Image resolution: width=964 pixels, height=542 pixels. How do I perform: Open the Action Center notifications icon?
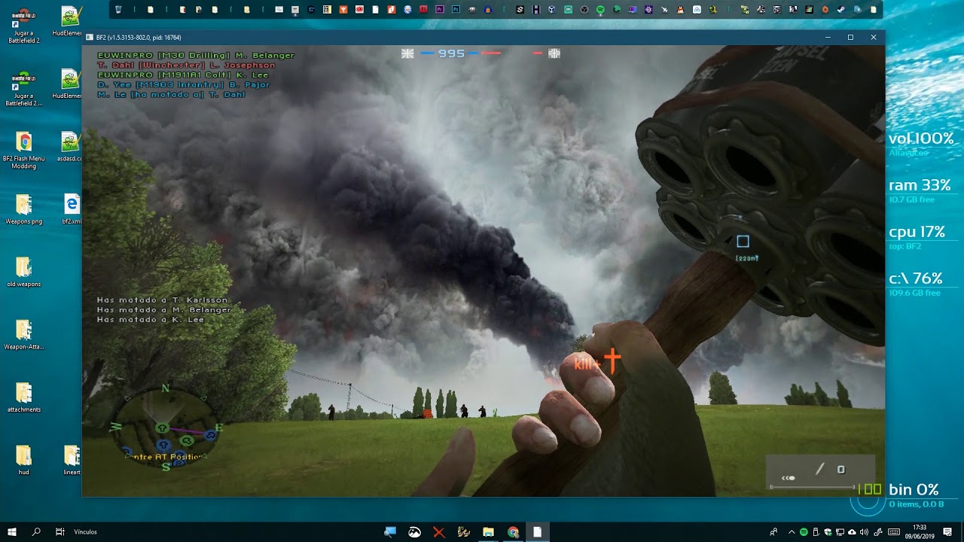(x=947, y=531)
